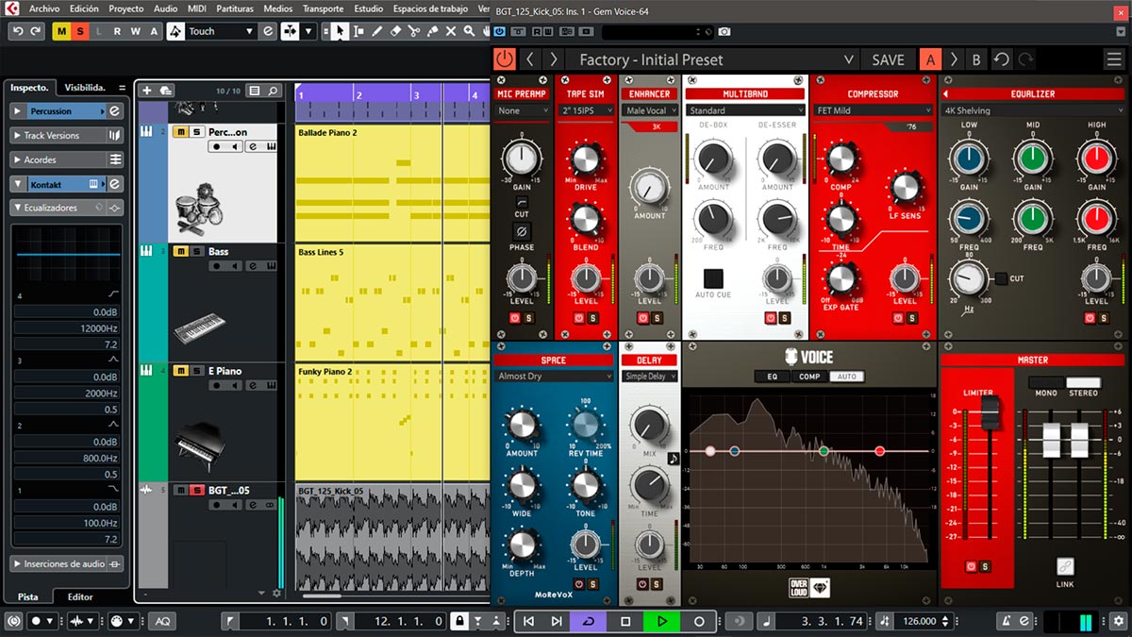Switch the Master output to Mono

(1046, 382)
